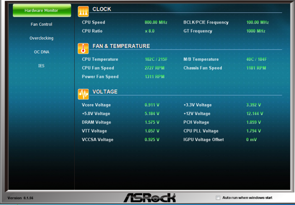Click the +5.0V Voltage label
295x205 pixels.
coord(96,114)
